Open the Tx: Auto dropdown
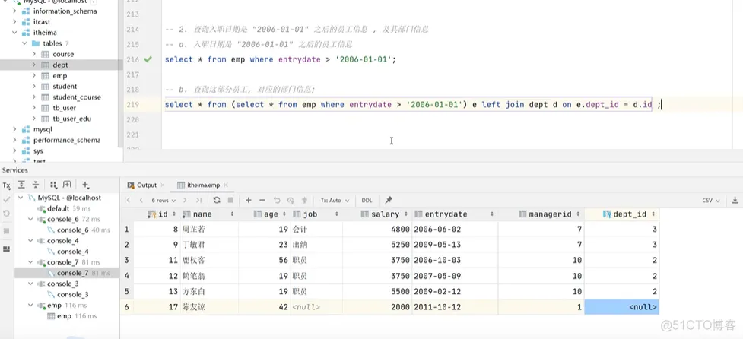 tap(335, 200)
